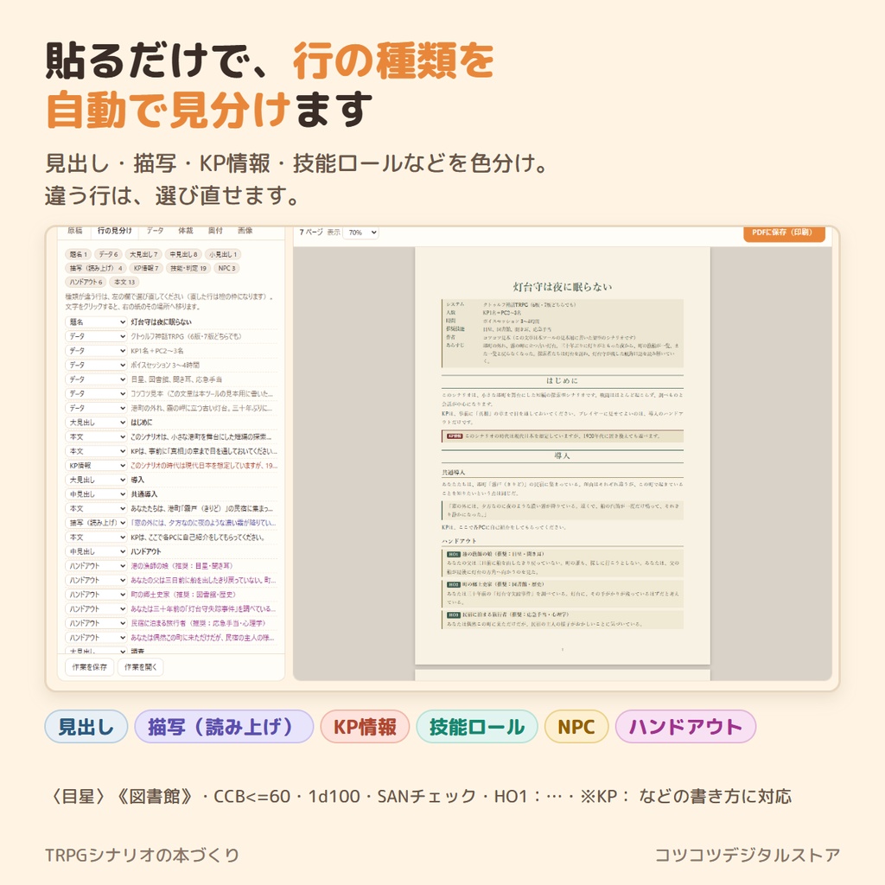Open the 大見出し dropdown beside 導入
The width and height of the screenshot is (885, 885).
97,480
